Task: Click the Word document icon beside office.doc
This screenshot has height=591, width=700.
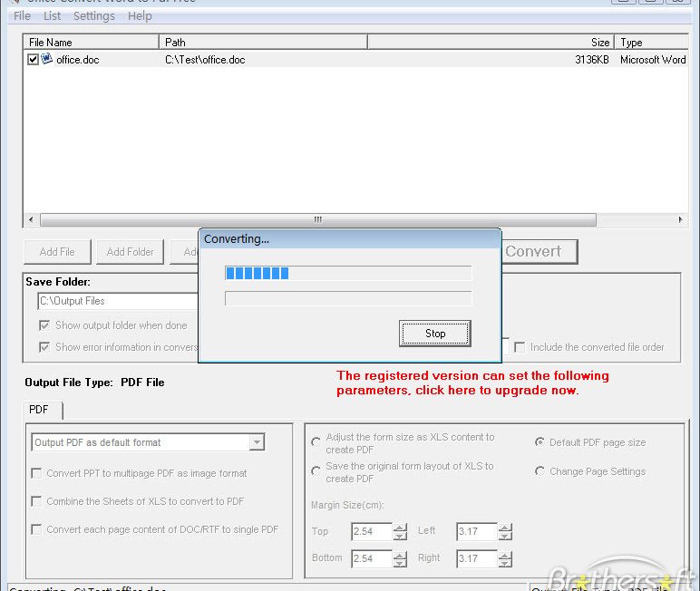Action: [x=47, y=60]
